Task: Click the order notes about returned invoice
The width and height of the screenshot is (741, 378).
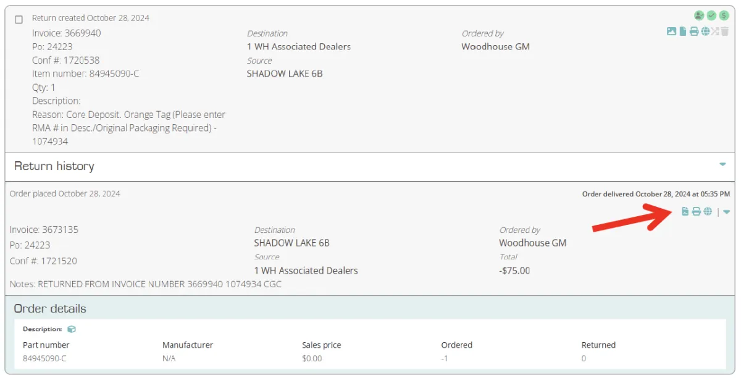Action: 146,284
